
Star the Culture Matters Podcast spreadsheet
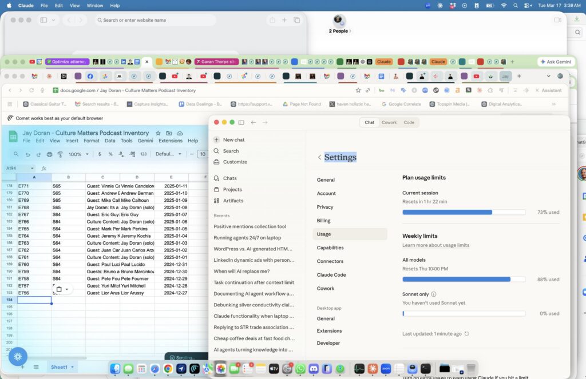[159, 133]
